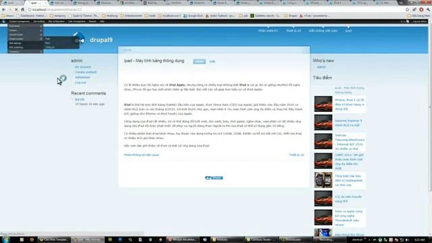Click the Drupal badge at article bottom
The height and width of the screenshot is (243, 432).
[214, 178]
